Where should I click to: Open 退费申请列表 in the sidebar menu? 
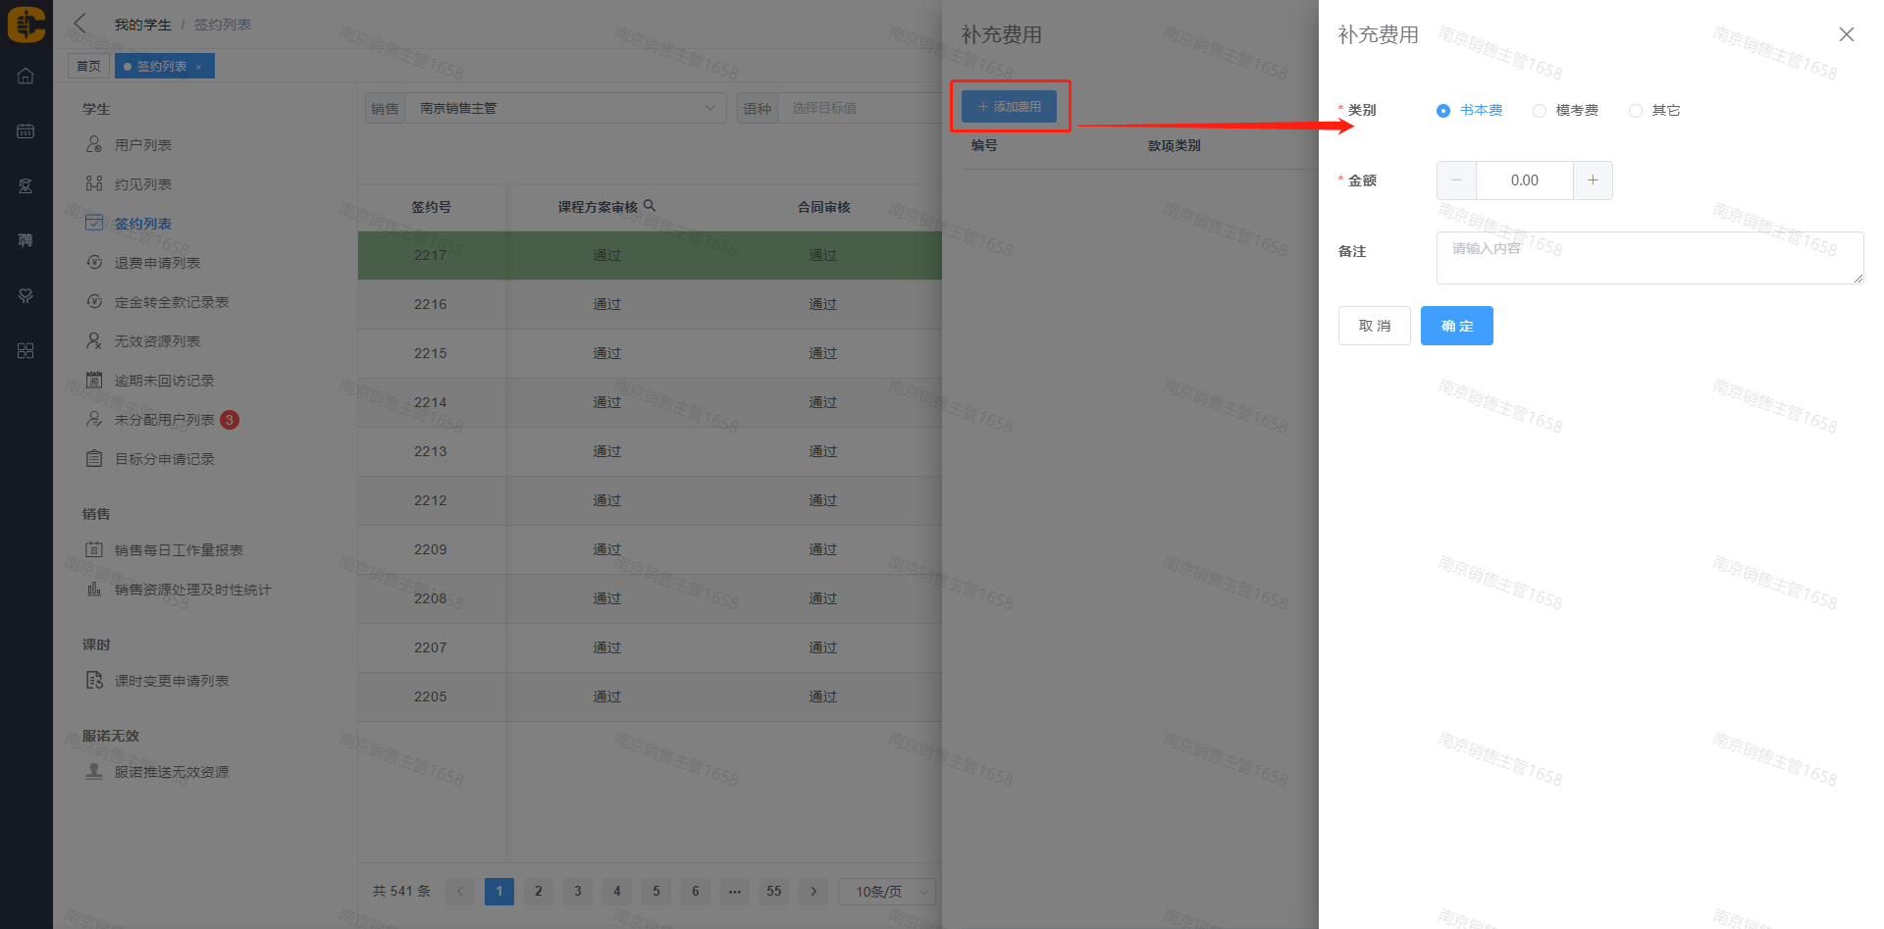[x=157, y=263]
